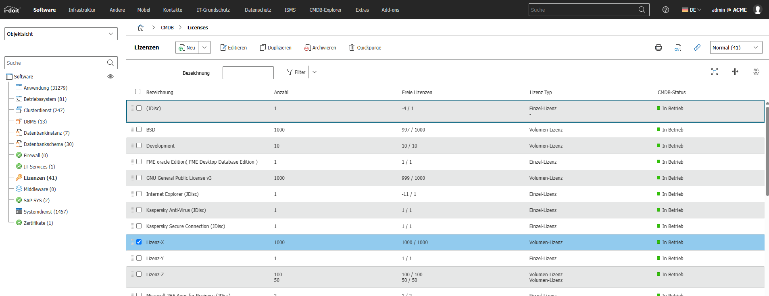Check the BSD row checkbox

139,129
